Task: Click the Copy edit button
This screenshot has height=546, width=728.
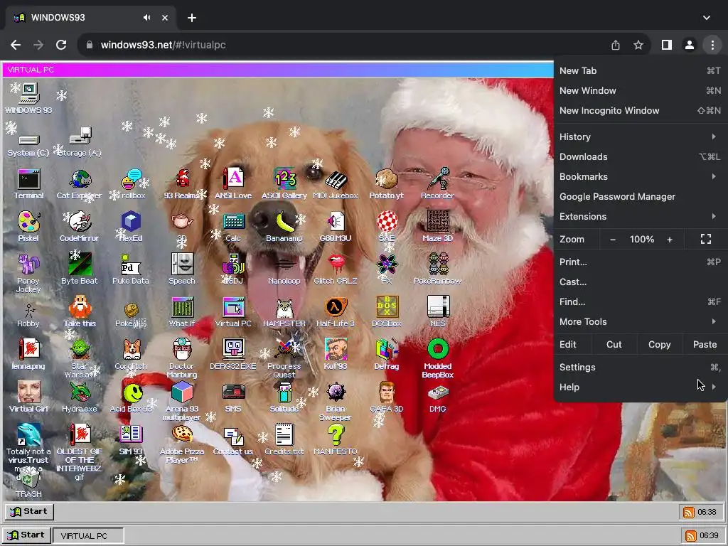Action: [659, 345]
